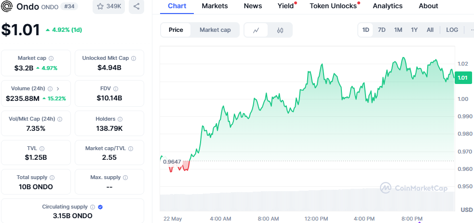Open the share icon button
Viewport: 474px width, 223px height.
click(x=136, y=6)
